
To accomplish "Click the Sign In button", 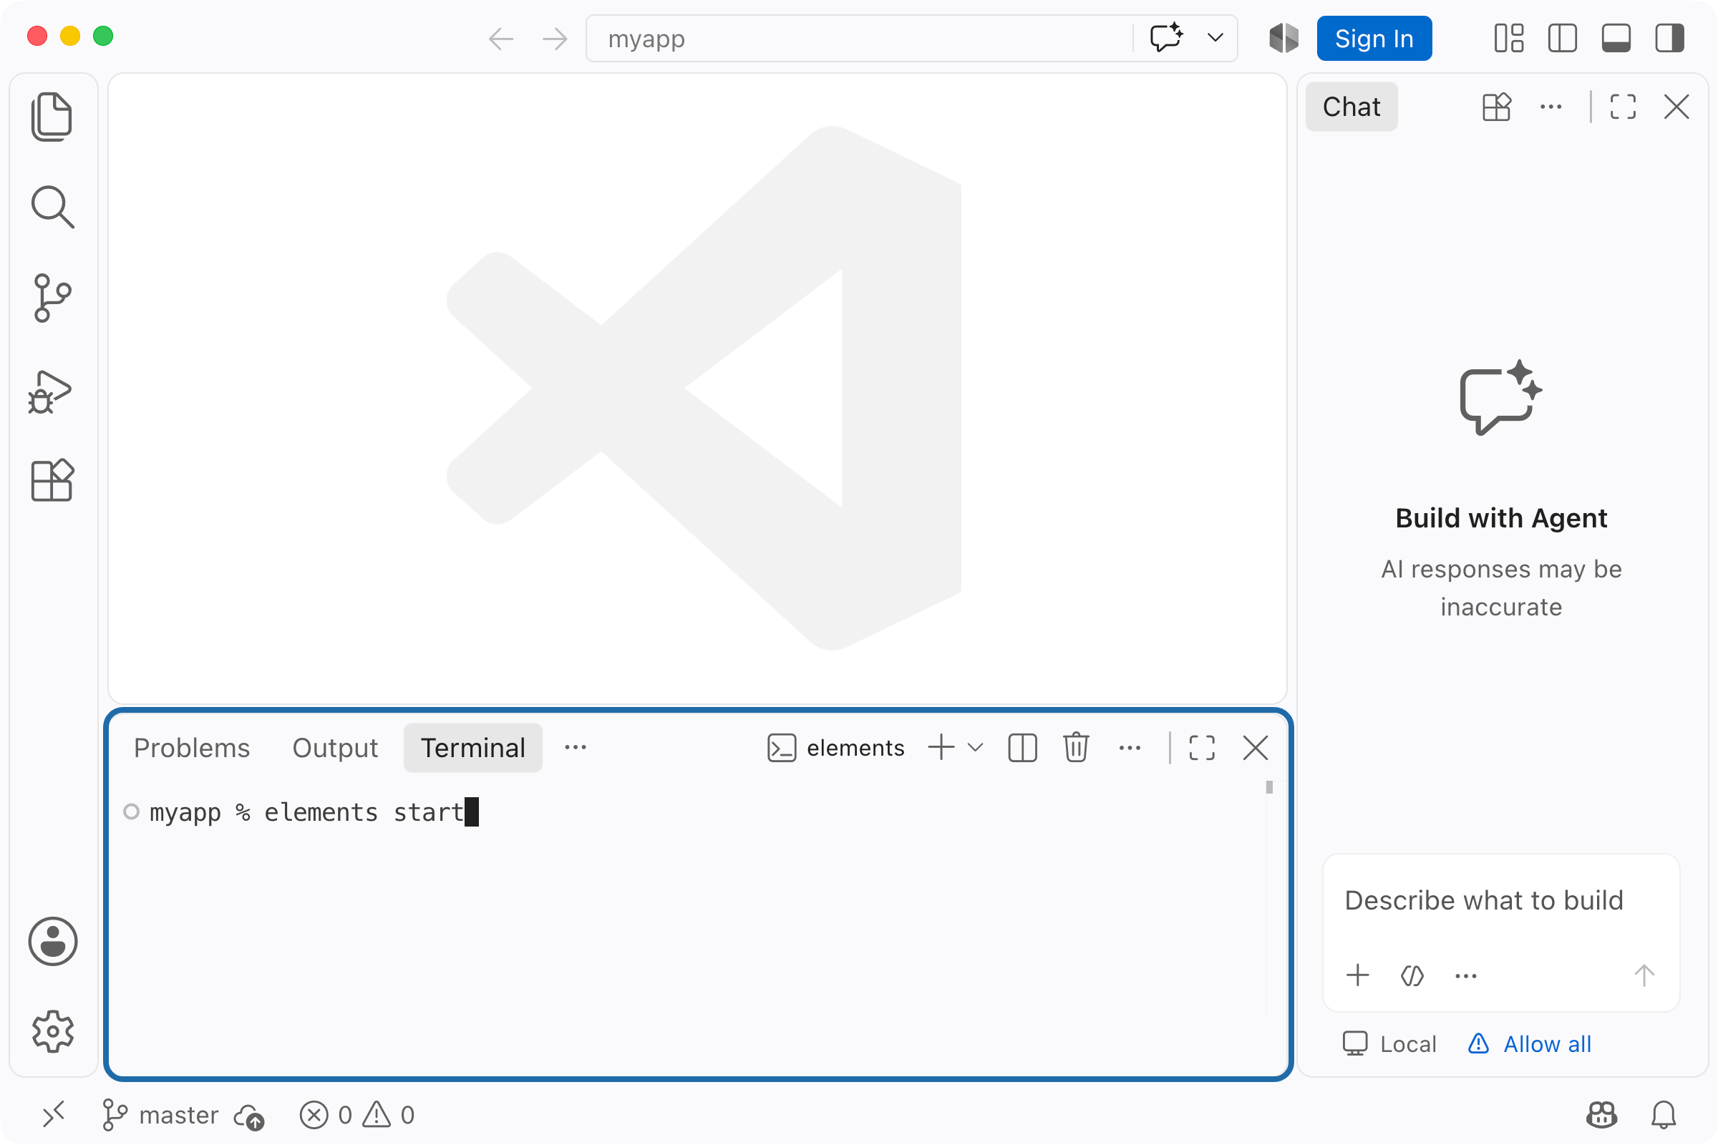I will pyautogui.click(x=1374, y=39).
